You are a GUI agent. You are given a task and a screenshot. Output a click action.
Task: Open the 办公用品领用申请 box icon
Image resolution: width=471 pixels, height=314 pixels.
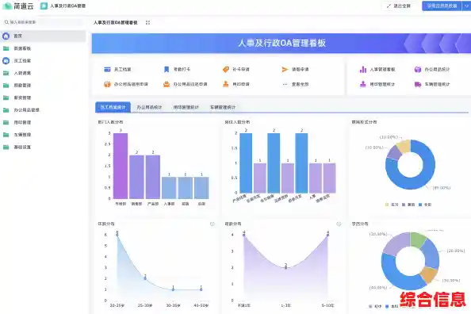107,84
